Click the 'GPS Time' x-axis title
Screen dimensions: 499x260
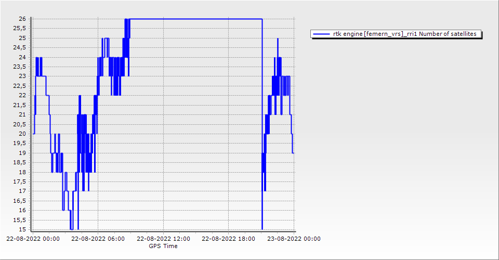coord(163,246)
